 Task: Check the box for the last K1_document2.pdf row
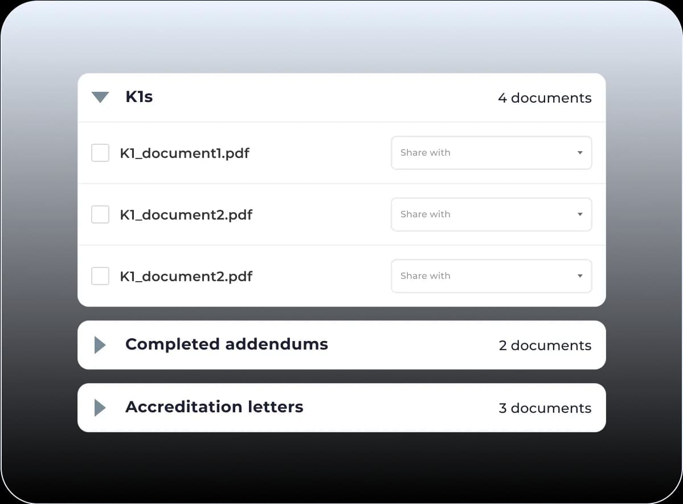click(100, 276)
